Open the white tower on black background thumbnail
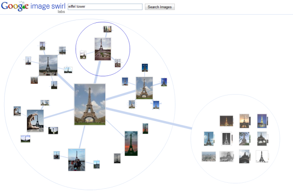The width and height of the screenshot is (293, 191). [x=226, y=138]
